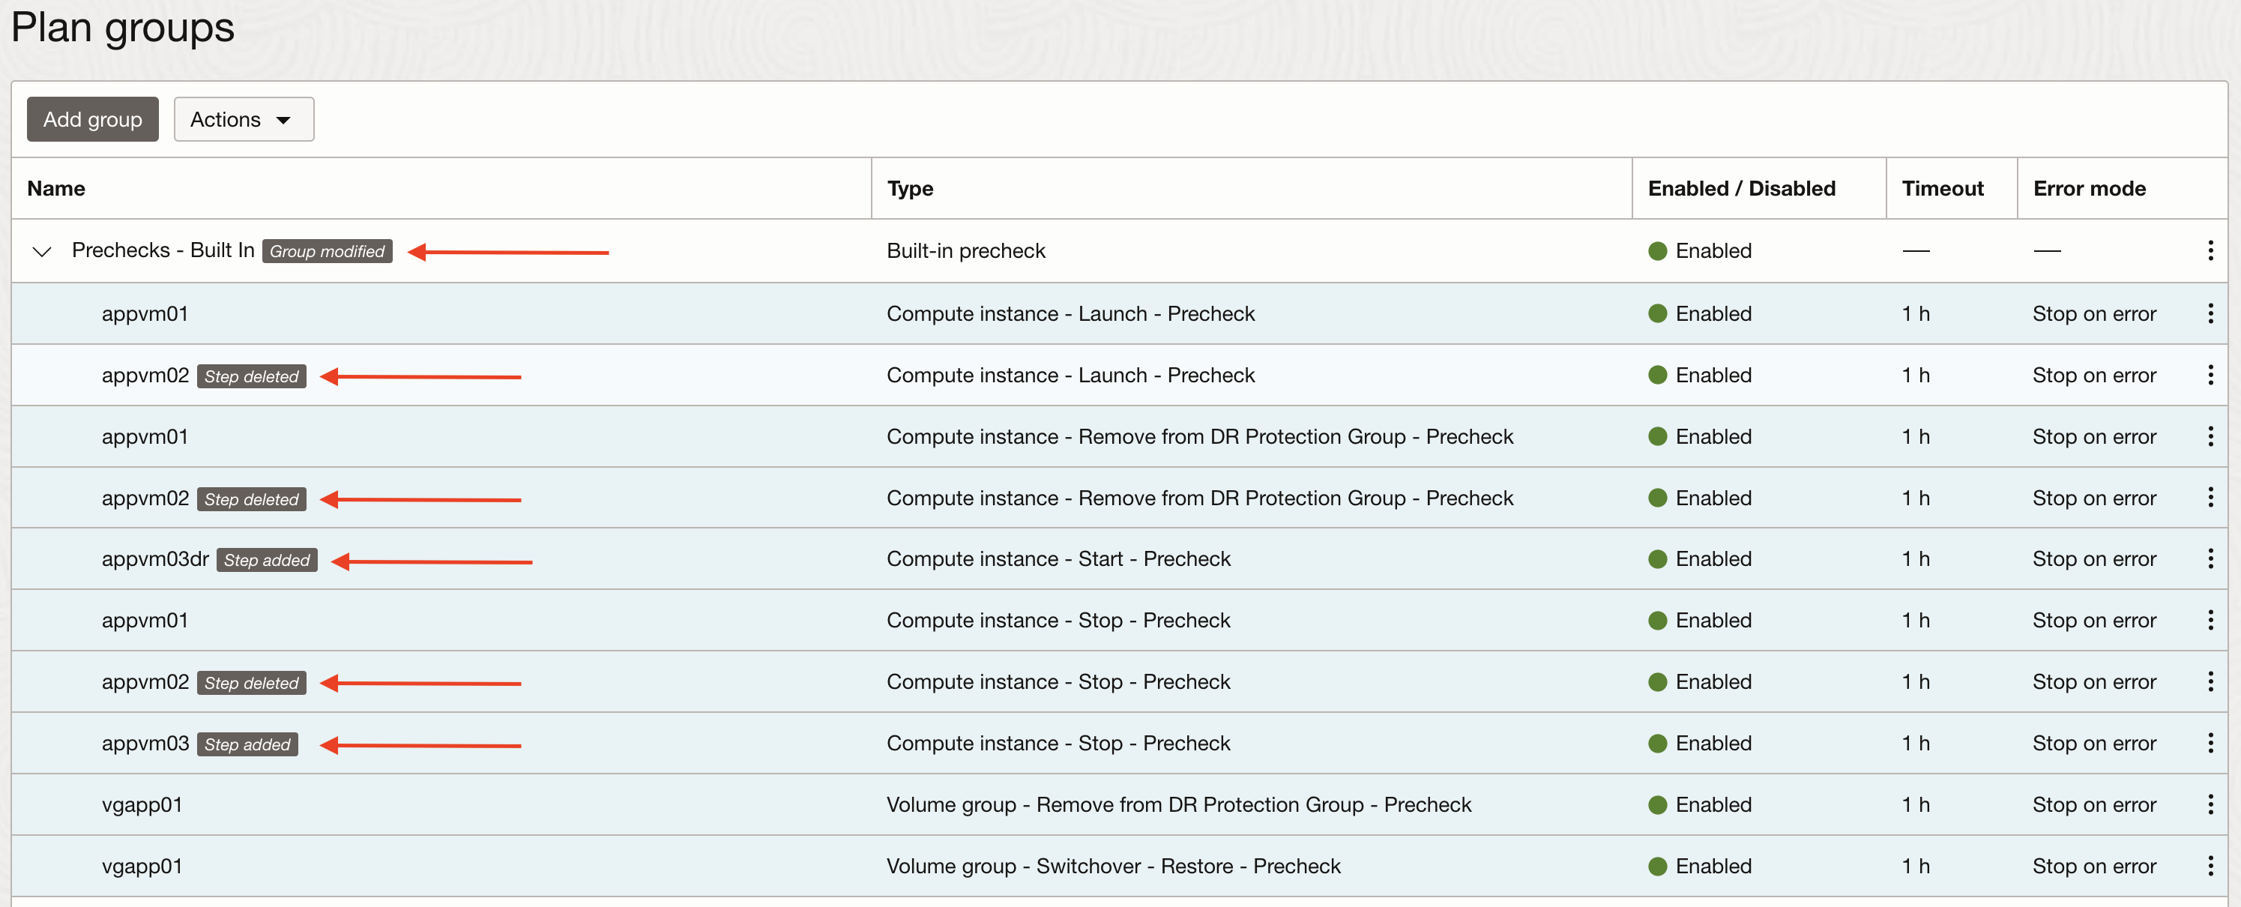Click the Error mode column header
The width and height of the screenshot is (2241, 907).
pyautogui.click(x=2089, y=188)
